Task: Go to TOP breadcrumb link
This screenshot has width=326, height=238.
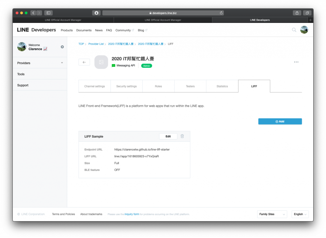Action: click(81, 44)
